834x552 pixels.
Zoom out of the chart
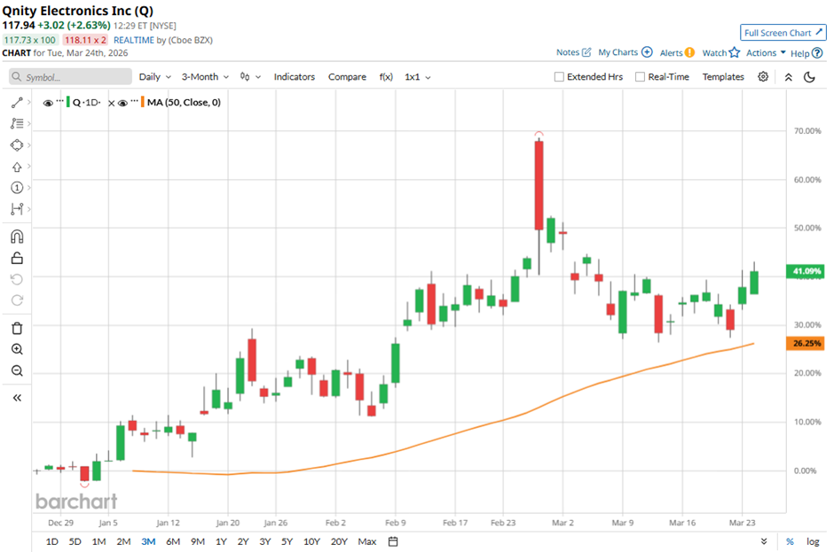16,371
